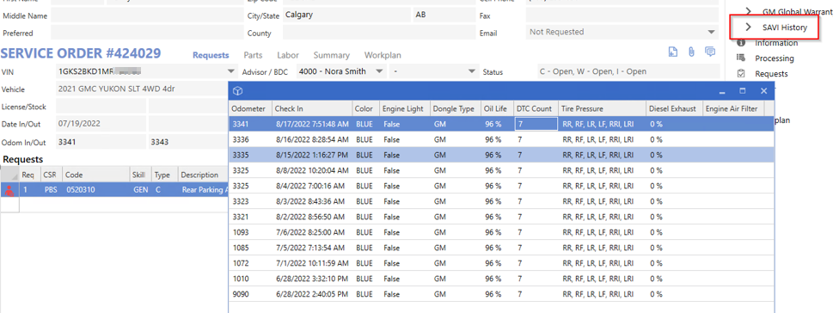
Task: Select the 8/15/2022 1:16:27 PM row
Action: [x=501, y=155]
